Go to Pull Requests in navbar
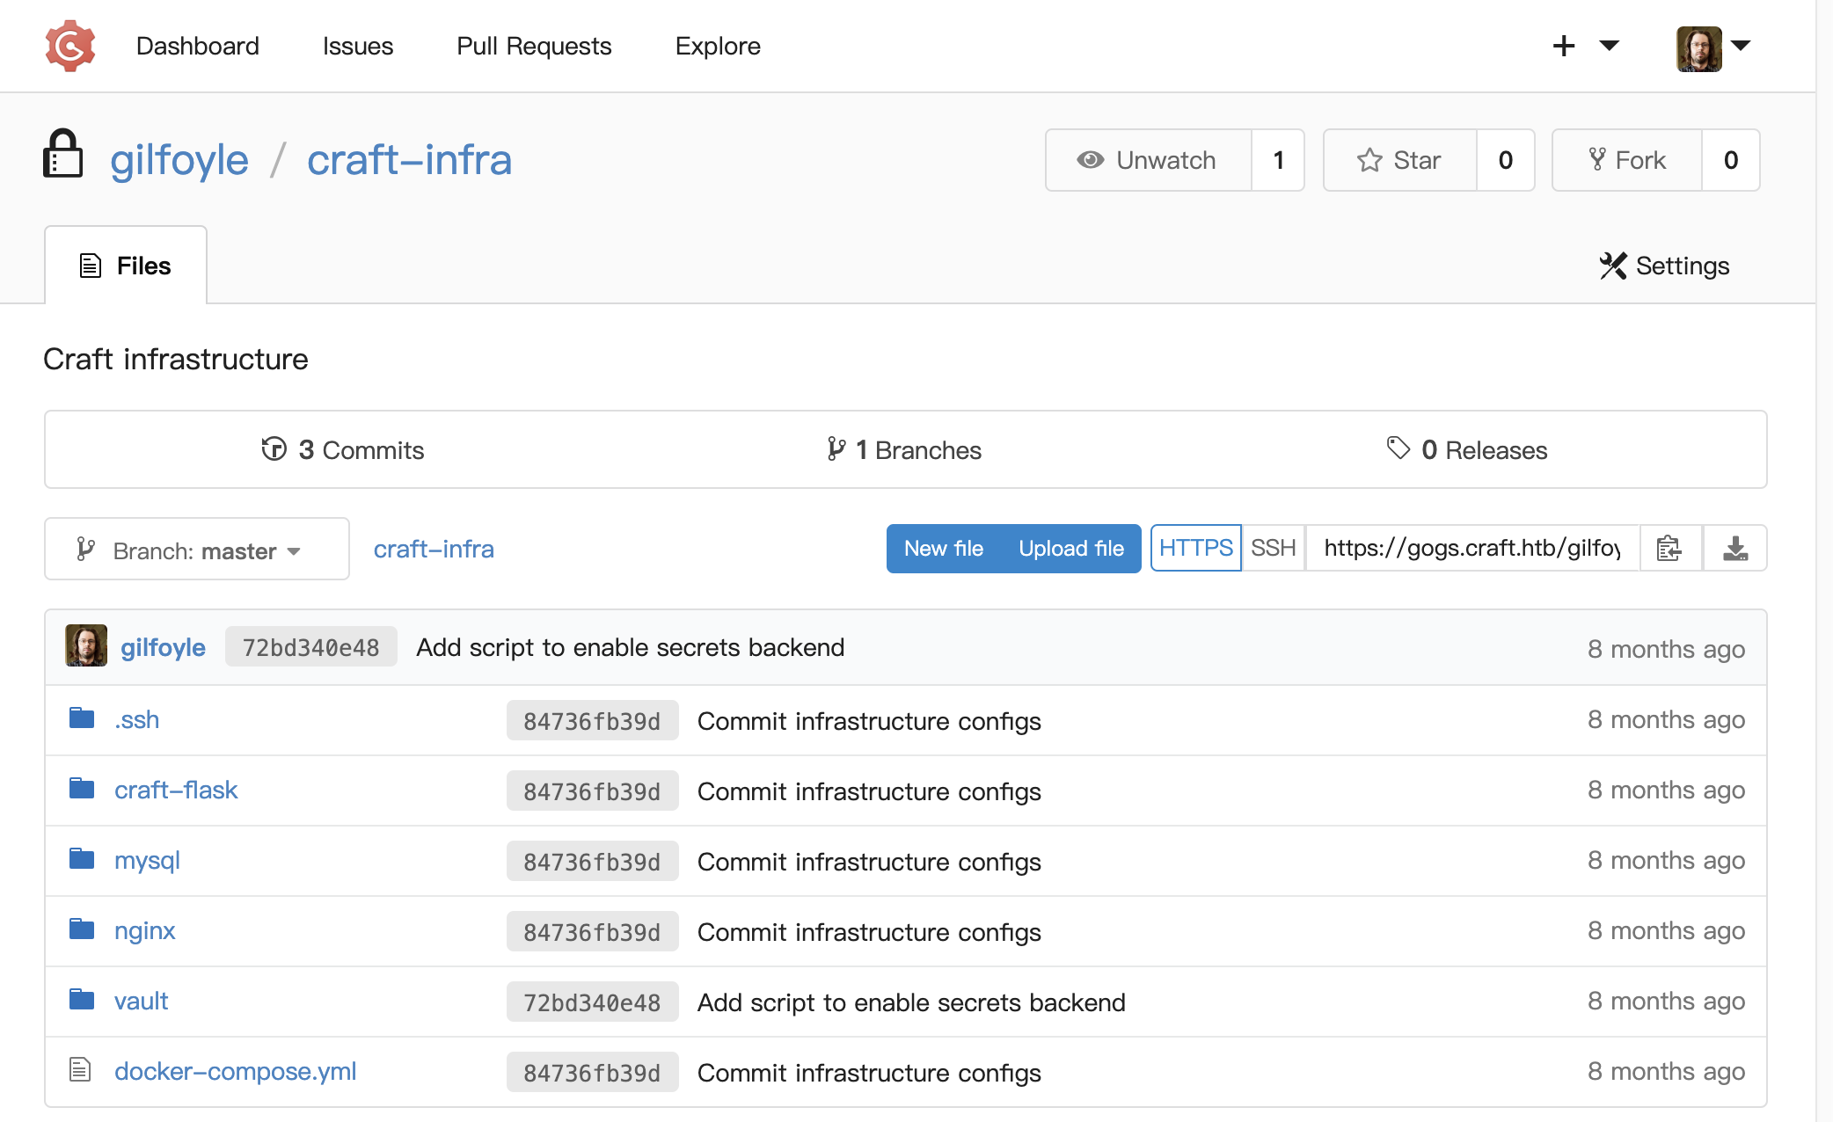1833x1122 pixels. tap(534, 46)
